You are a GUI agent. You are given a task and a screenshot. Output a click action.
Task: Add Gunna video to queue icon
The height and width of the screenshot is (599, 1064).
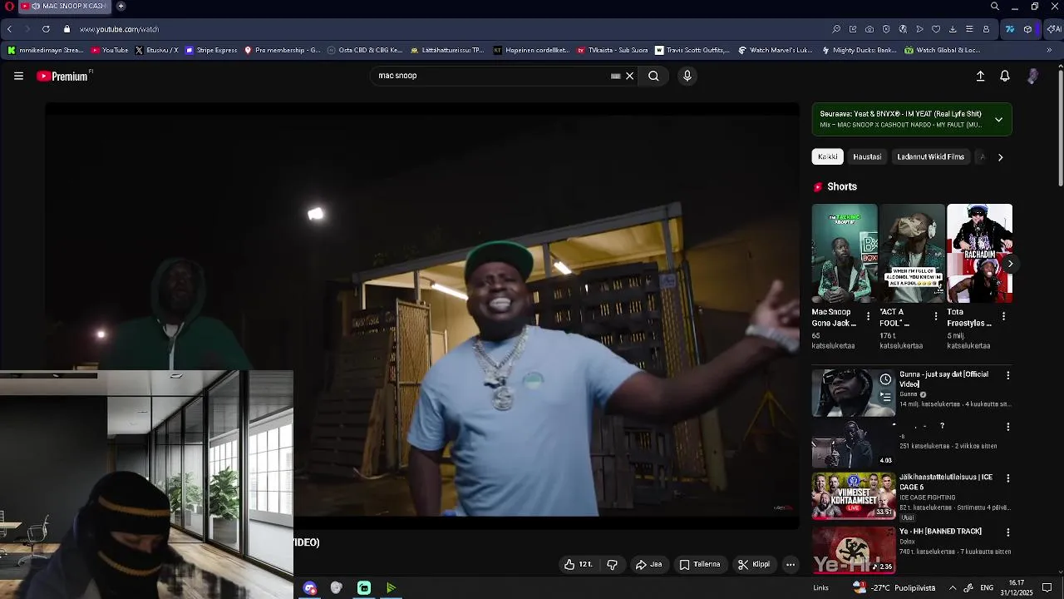(x=885, y=397)
